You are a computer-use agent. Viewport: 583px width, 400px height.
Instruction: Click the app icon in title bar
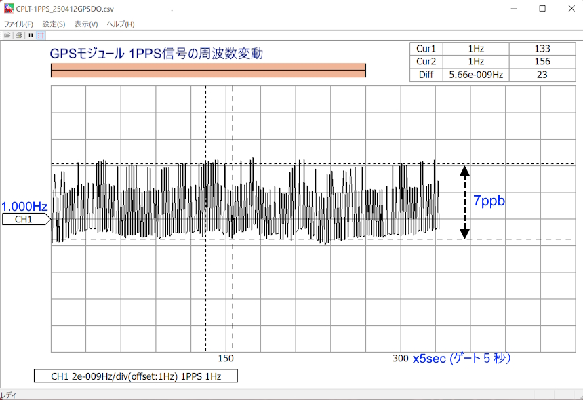coord(9,8)
